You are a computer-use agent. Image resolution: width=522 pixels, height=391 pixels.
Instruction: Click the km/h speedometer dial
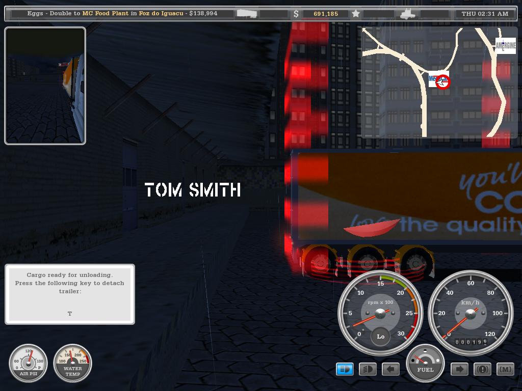[471, 313]
